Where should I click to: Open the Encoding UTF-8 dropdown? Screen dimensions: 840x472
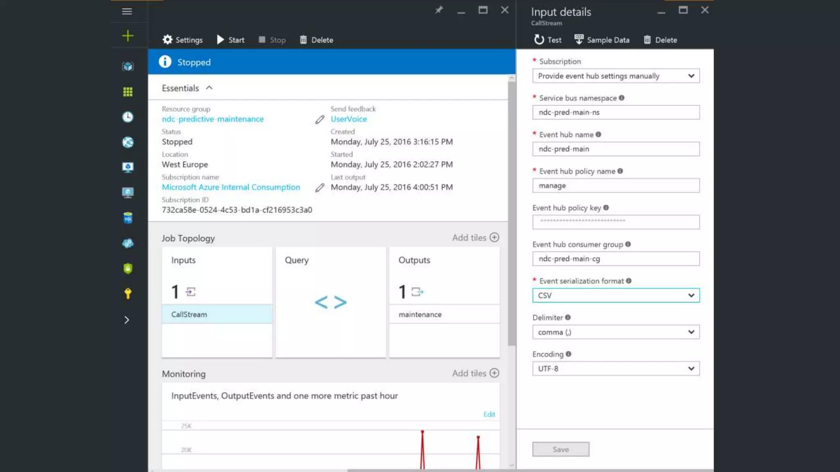(x=616, y=369)
